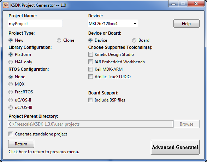Click the maximize button in title bar

click(183, 4)
